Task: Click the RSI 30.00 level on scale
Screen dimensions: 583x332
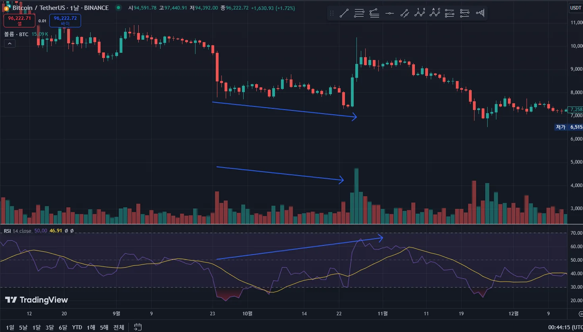Action: pos(576,287)
